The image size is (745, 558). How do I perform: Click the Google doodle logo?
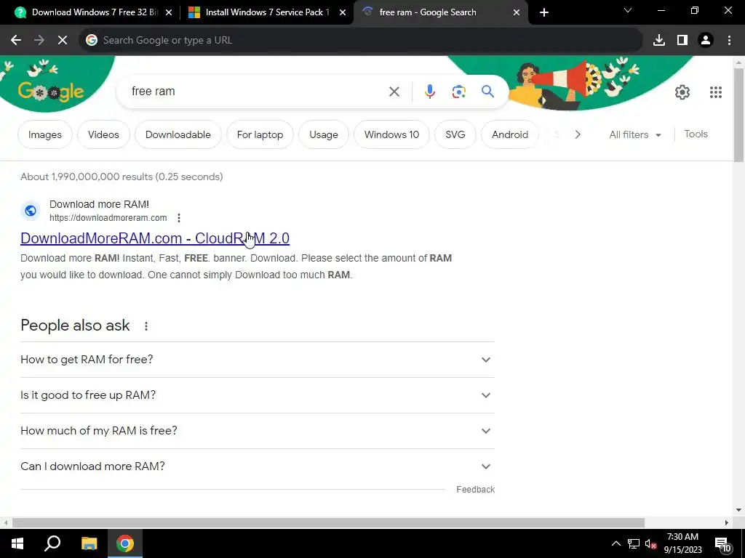click(x=51, y=90)
